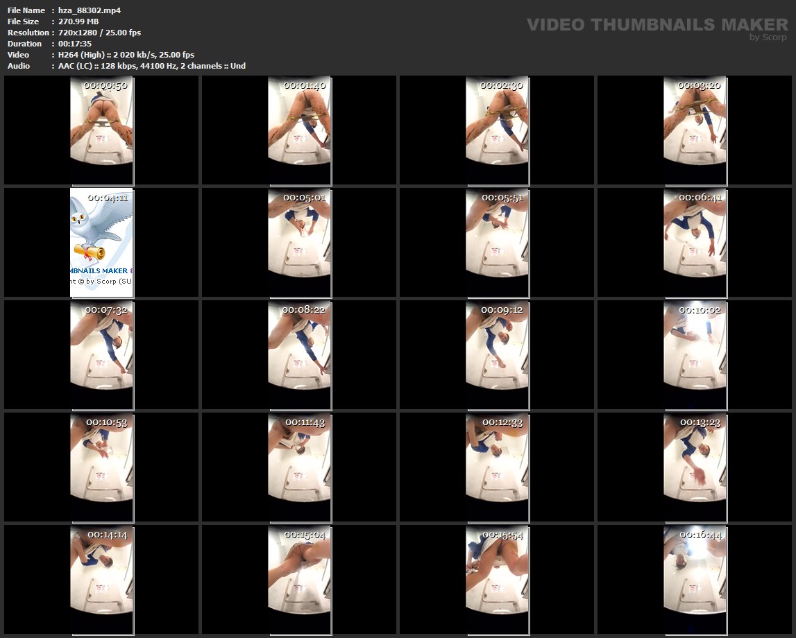Select the 00:05:01 thumbnail
The width and height of the screenshot is (796, 638).
pyautogui.click(x=299, y=243)
